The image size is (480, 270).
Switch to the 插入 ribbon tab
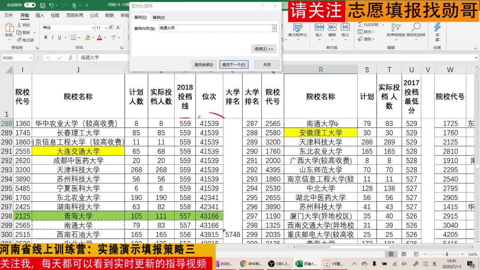click(40, 15)
